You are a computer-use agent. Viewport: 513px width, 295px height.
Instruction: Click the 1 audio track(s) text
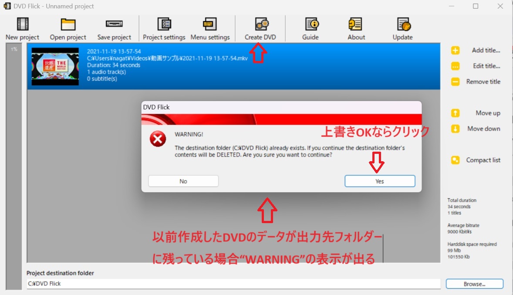106,72
